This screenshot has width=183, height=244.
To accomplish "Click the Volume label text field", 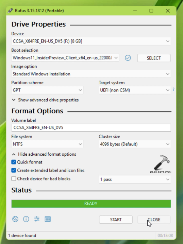I will [x=91, y=128].
